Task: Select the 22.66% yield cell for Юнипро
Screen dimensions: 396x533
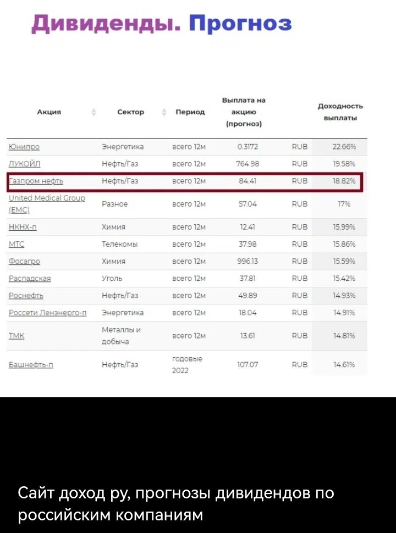Action: (x=344, y=147)
